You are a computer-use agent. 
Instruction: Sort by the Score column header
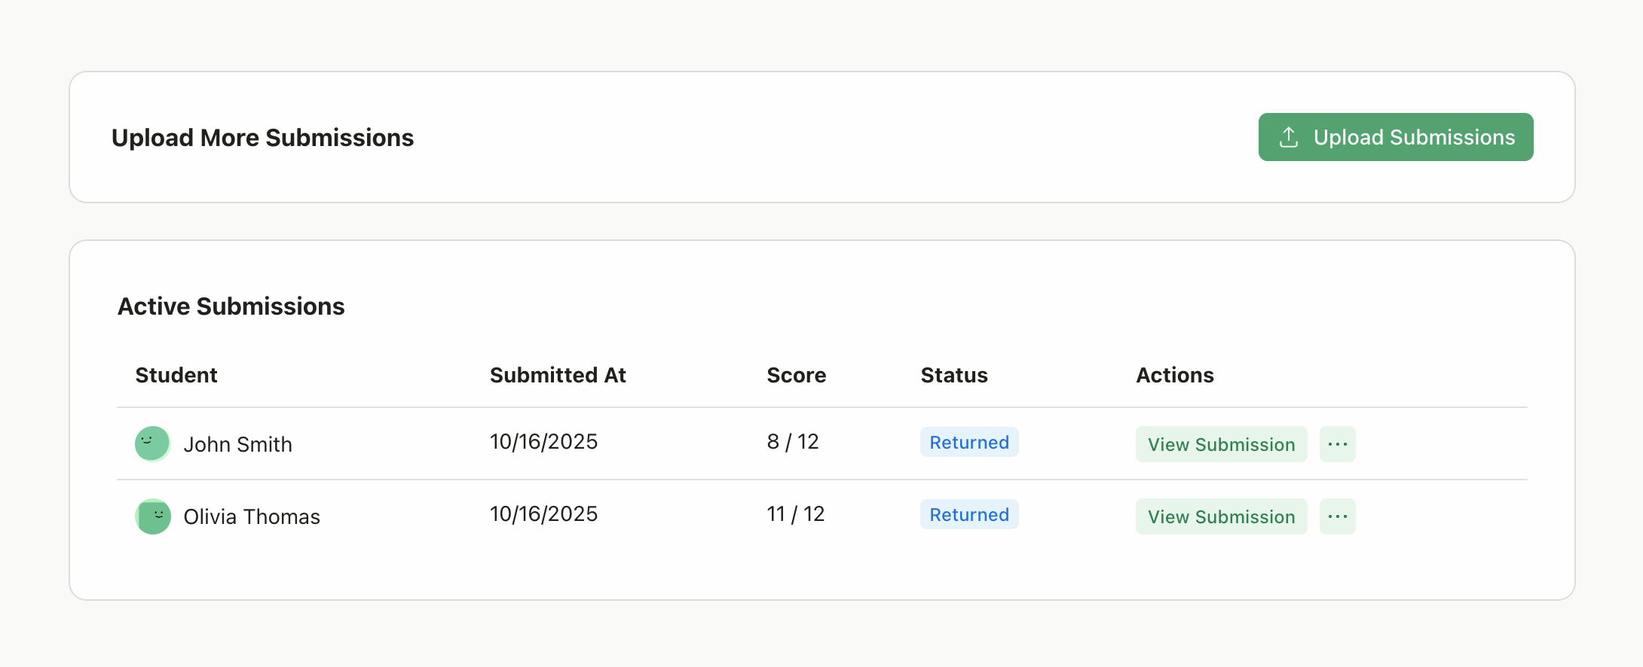coord(796,375)
